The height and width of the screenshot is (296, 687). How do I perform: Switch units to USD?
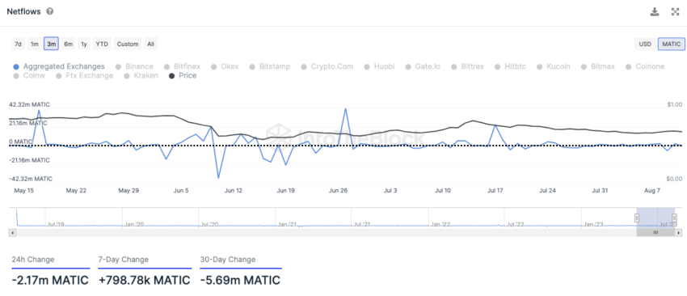point(645,44)
